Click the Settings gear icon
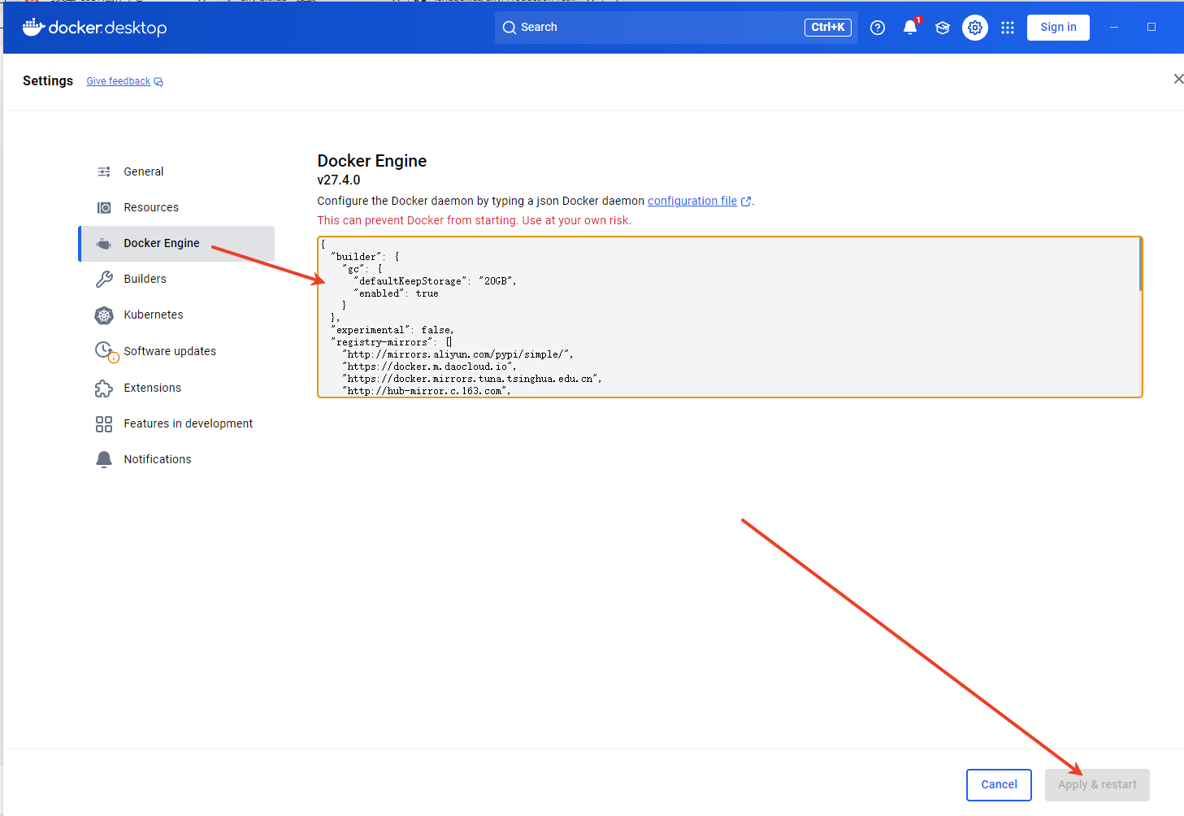Screen dimensions: 1184x816 pos(975,28)
